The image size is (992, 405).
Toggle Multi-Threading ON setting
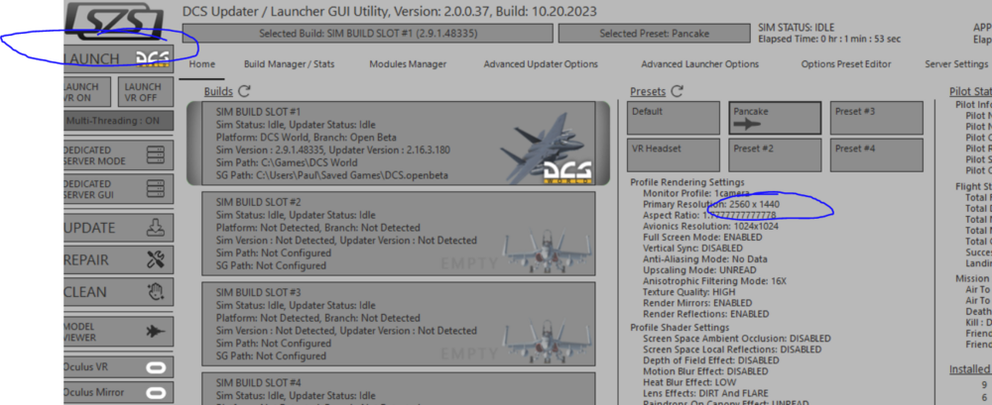(x=118, y=121)
